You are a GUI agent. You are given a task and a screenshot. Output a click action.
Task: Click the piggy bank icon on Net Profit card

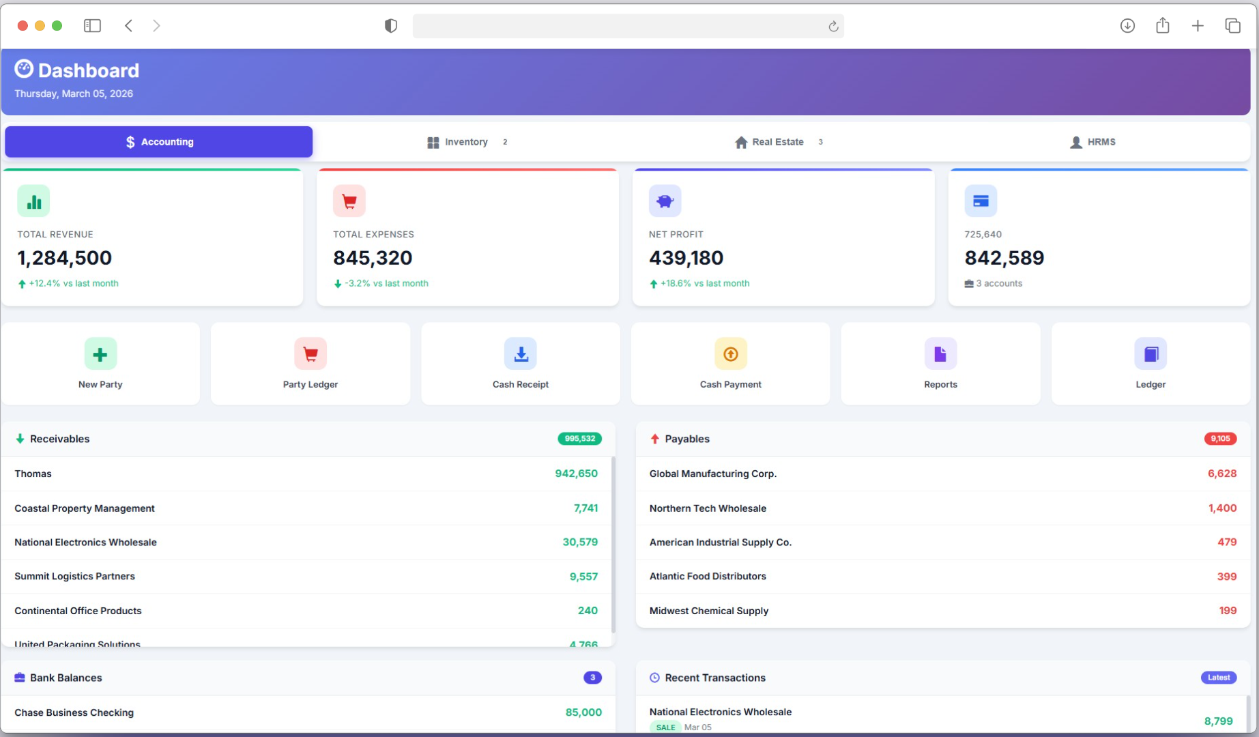pos(665,201)
